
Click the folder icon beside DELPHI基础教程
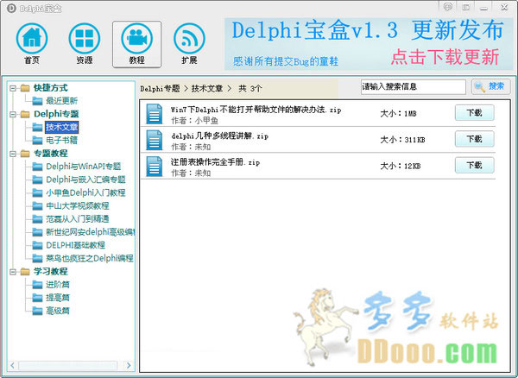coord(37,245)
